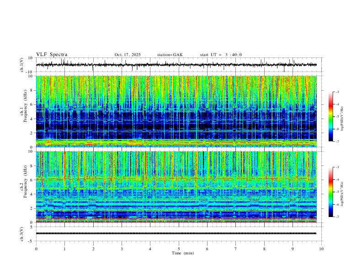The image size is (362, 279).
Task: Click the ch.1 color bar log(PSD) unit label
Action: 342,119
